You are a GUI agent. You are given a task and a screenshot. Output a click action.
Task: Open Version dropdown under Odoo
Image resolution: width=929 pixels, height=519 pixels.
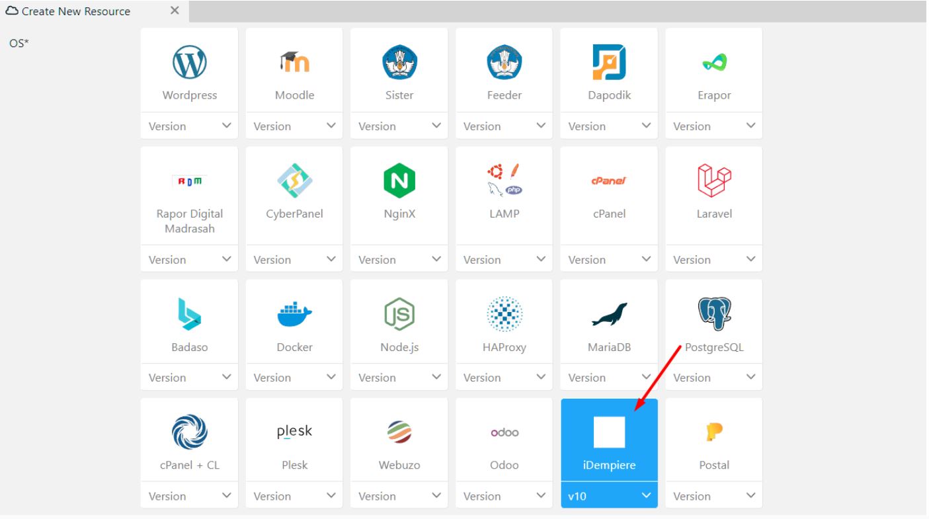click(x=504, y=496)
